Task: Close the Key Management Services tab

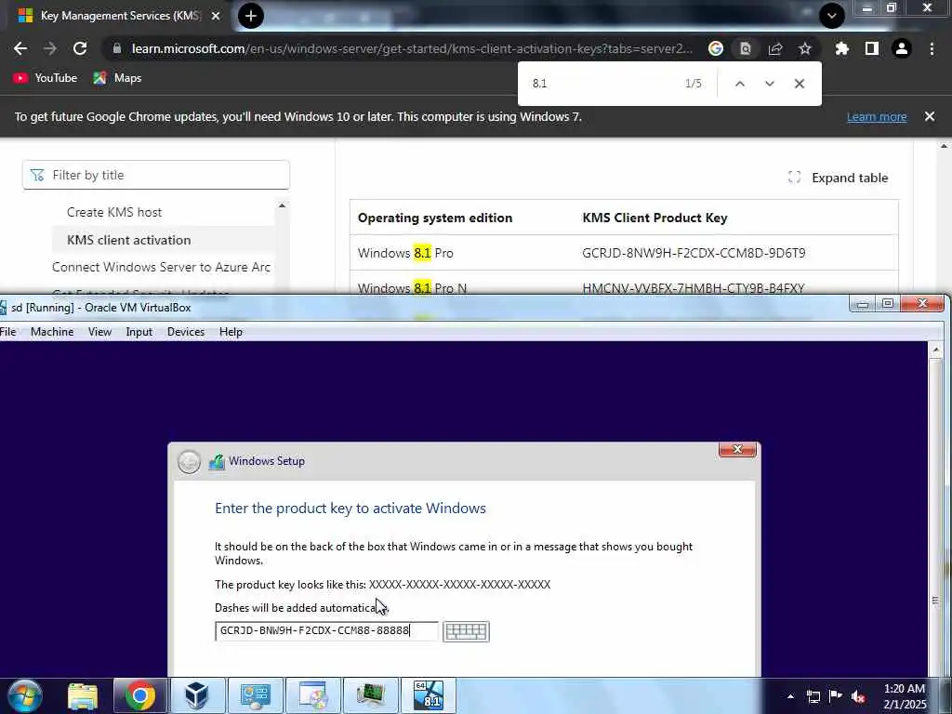Action: 216,16
